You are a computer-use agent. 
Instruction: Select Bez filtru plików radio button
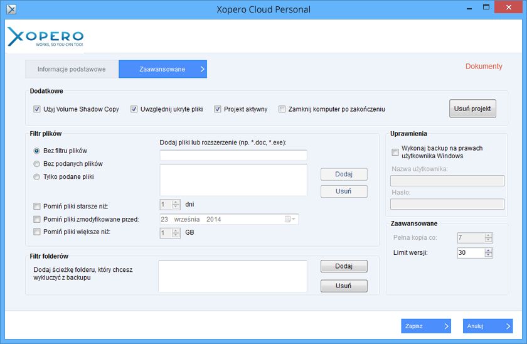coord(36,151)
